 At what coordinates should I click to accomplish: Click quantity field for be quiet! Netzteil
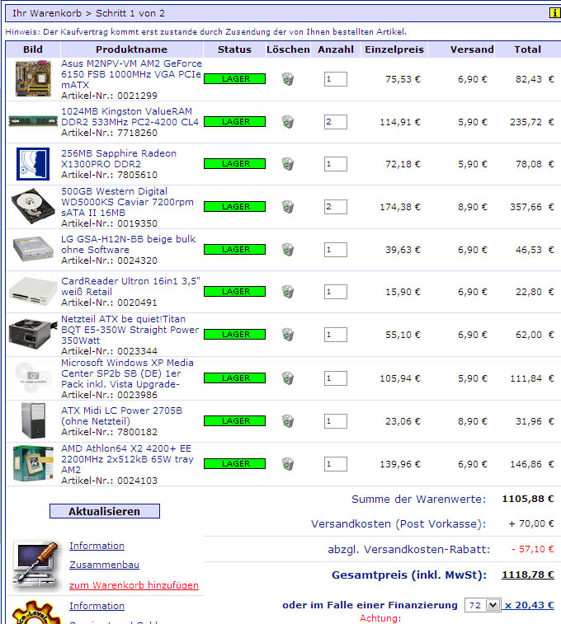pos(336,335)
